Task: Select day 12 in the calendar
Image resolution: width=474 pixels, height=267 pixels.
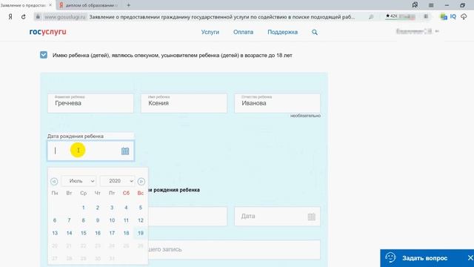Action: pos(141,220)
